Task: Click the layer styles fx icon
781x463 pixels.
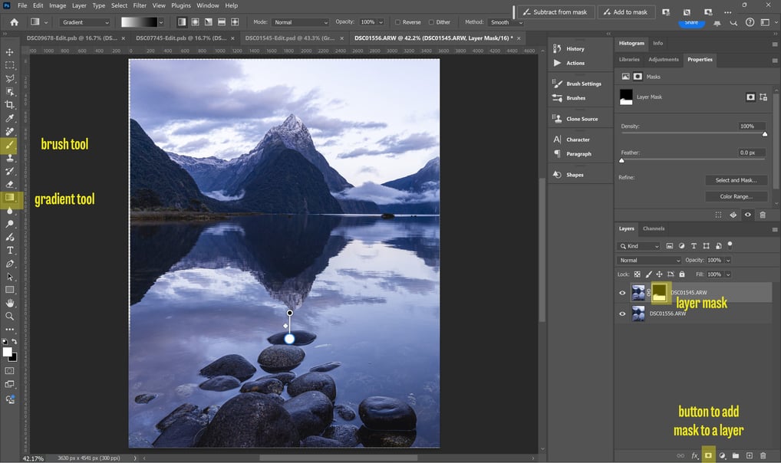Action: [x=695, y=455]
